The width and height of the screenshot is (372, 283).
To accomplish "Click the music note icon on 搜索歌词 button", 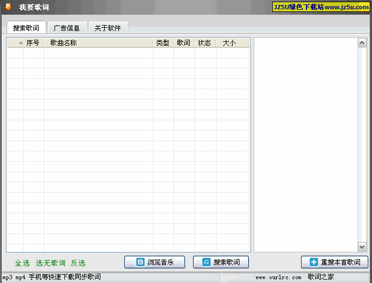I will [206, 262].
